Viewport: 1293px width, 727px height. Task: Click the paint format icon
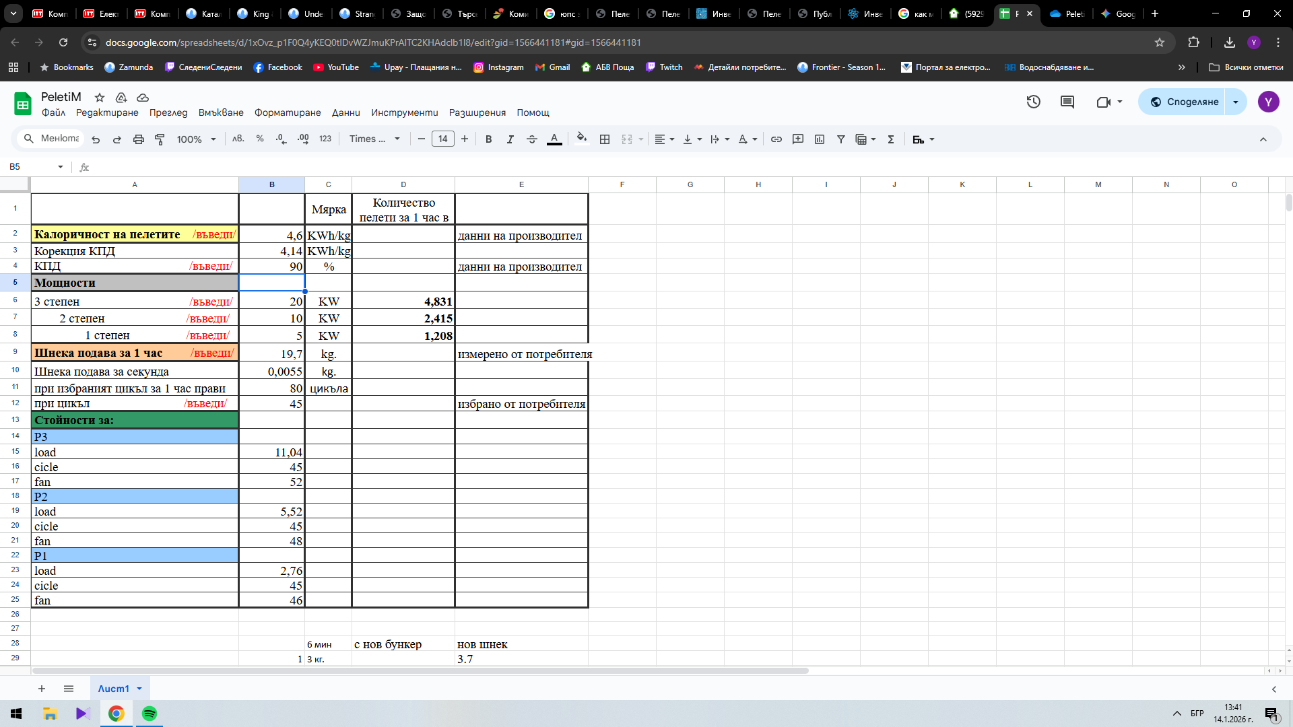pos(160,139)
